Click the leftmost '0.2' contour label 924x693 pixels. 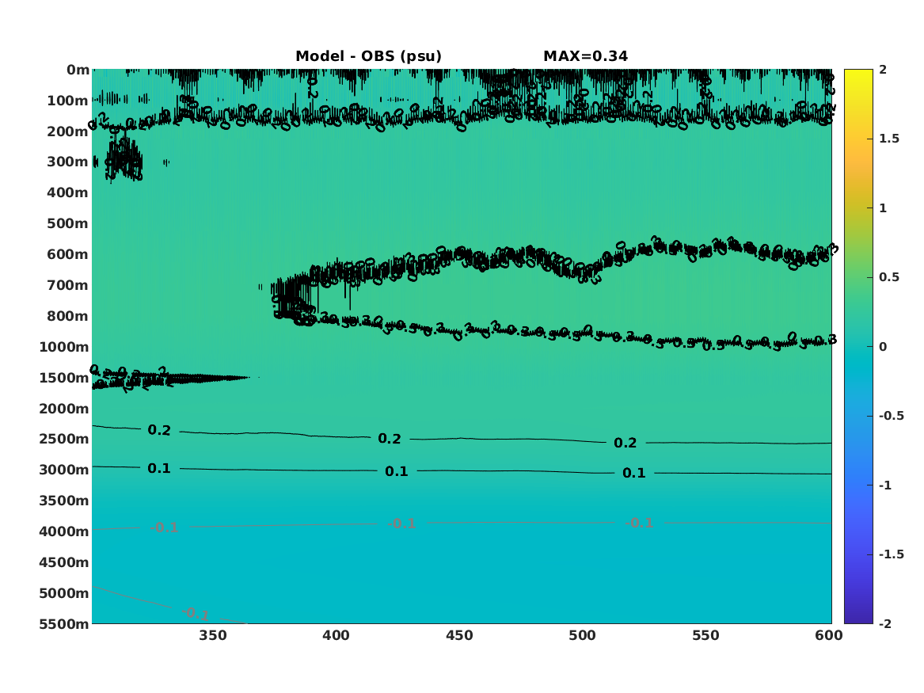(159, 430)
